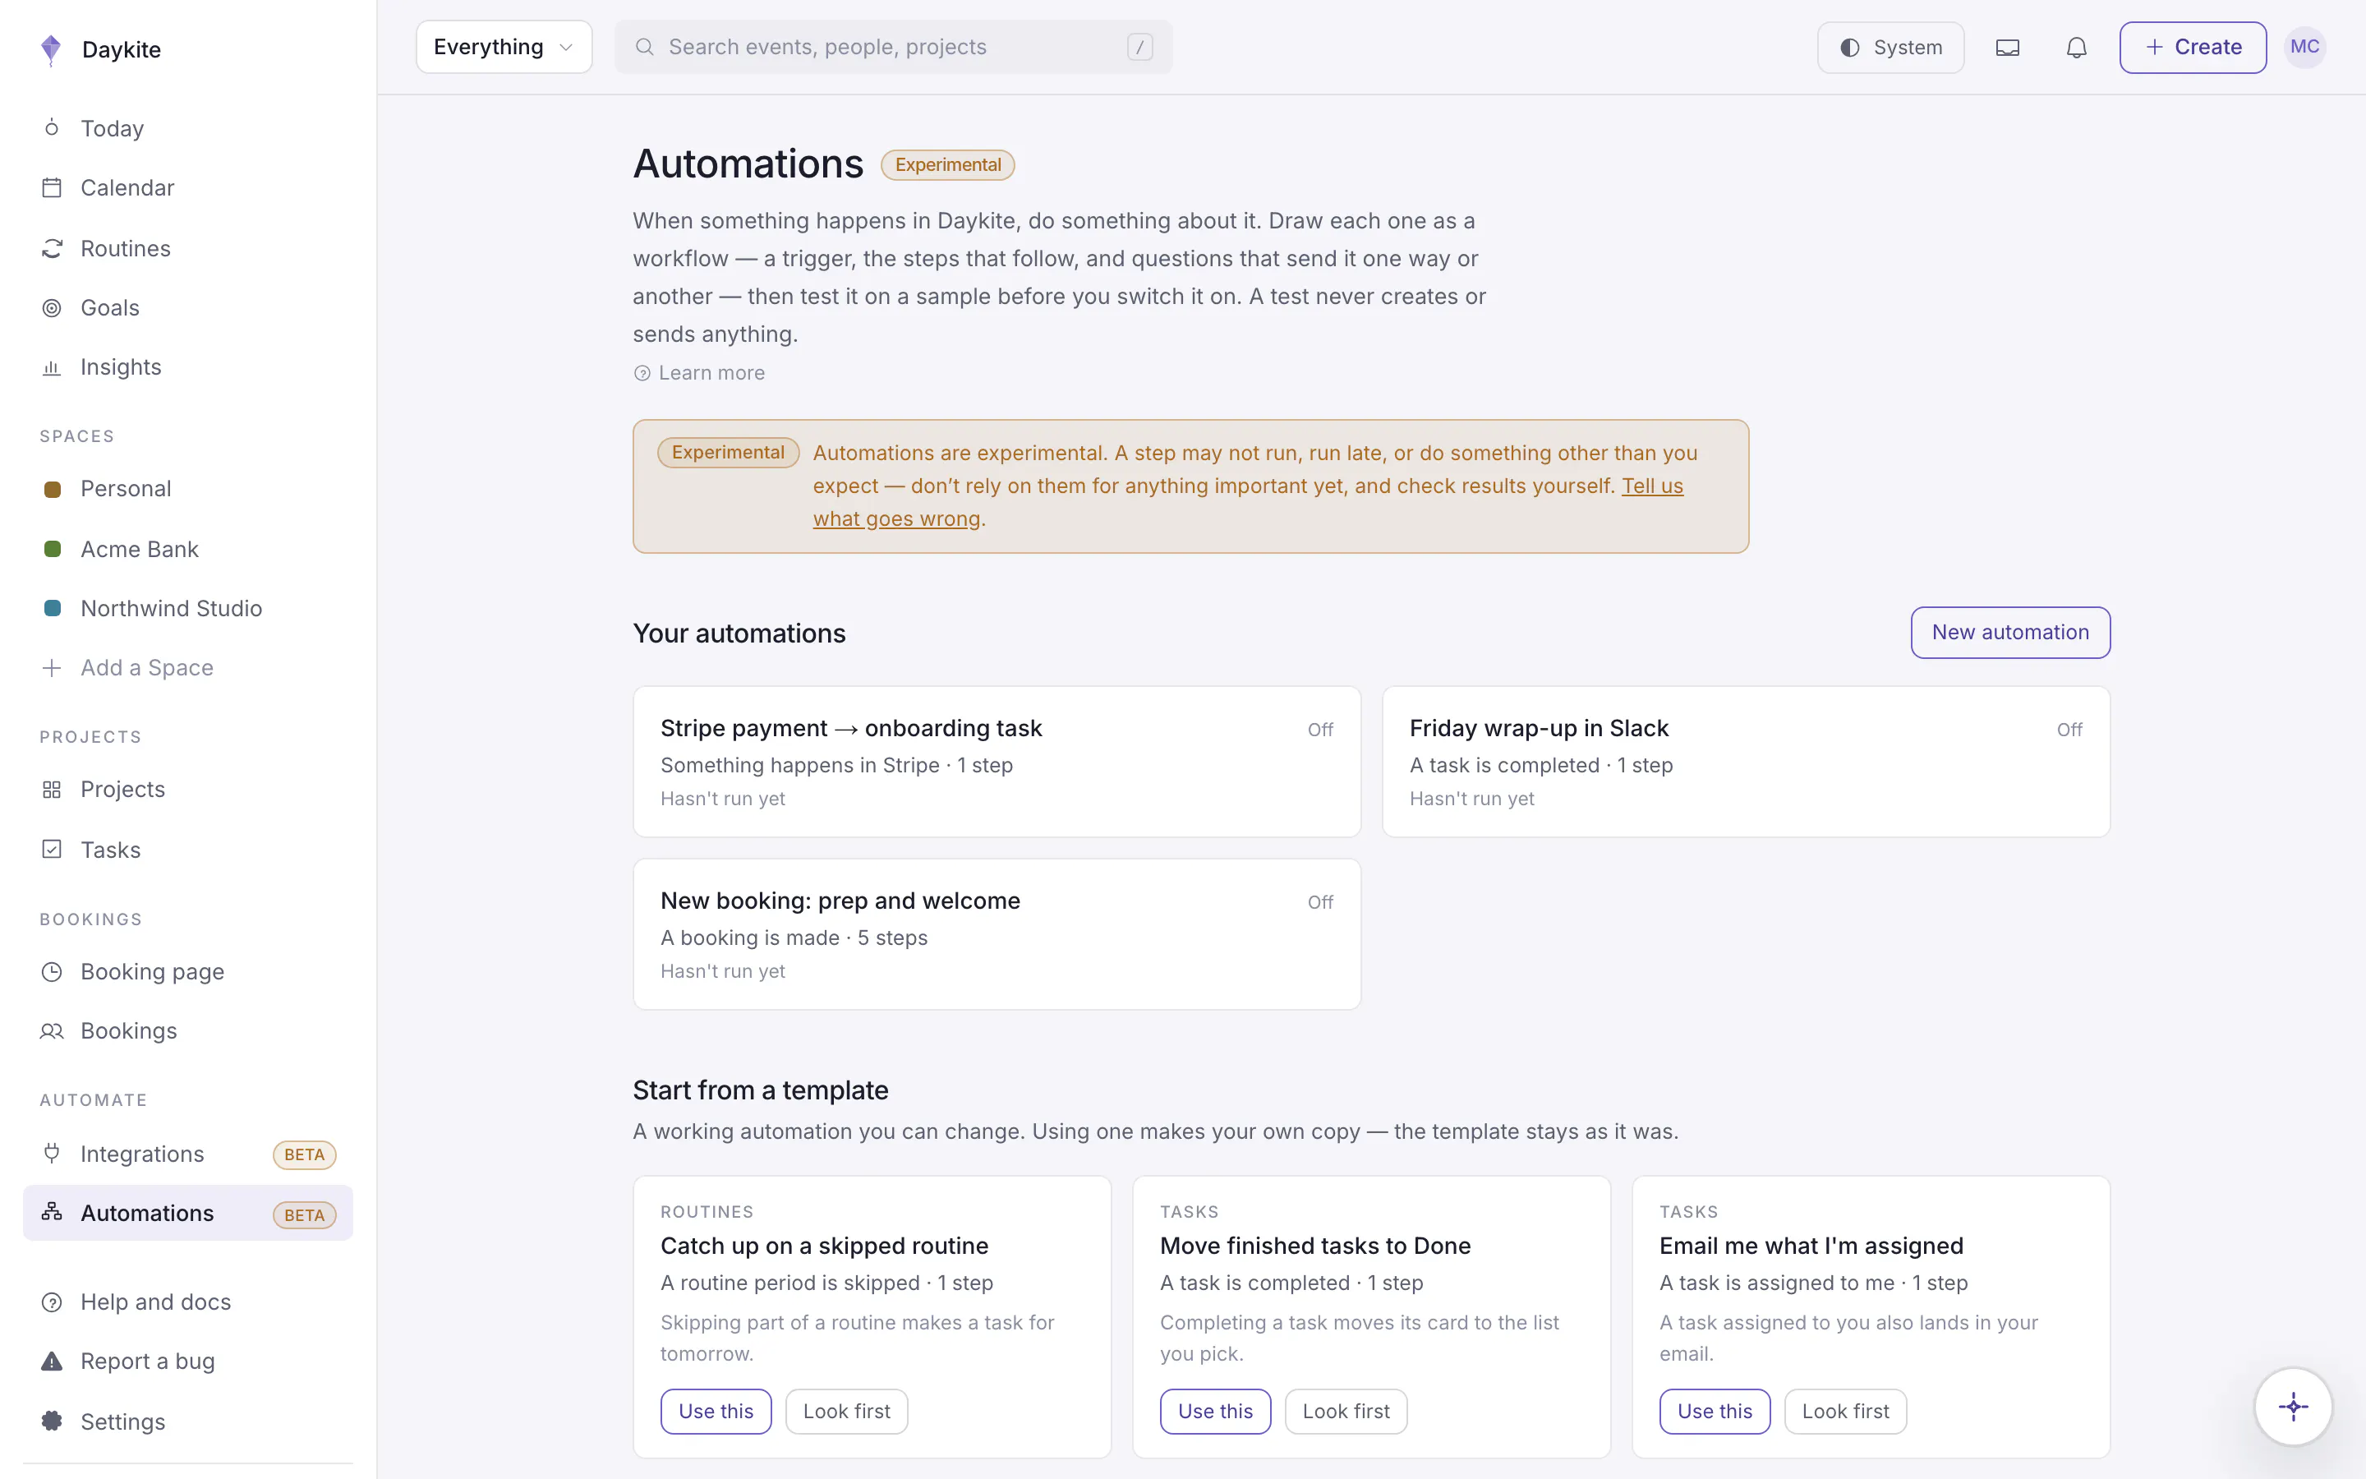Screen dimensions: 2366x1479
Task: Click the Report a bug warning icon
Action: pyautogui.click(x=52, y=1361)
